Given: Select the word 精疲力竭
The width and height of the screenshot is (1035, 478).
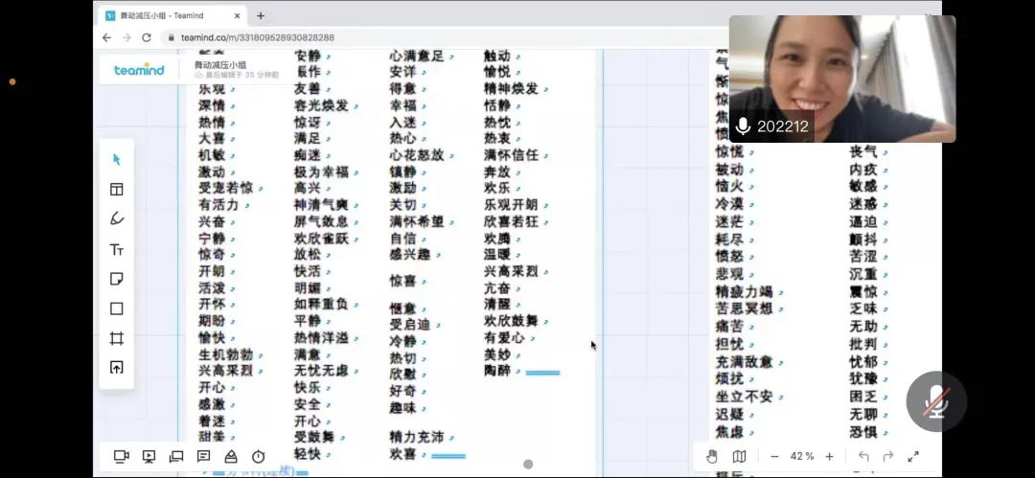Looking at the screenshot, I should [x=744, y=291].
